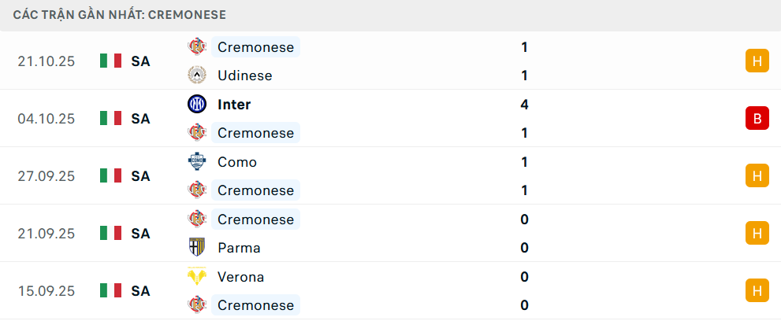
Task: Select the SA league label on 27.09.25
Action: [140, 176]
